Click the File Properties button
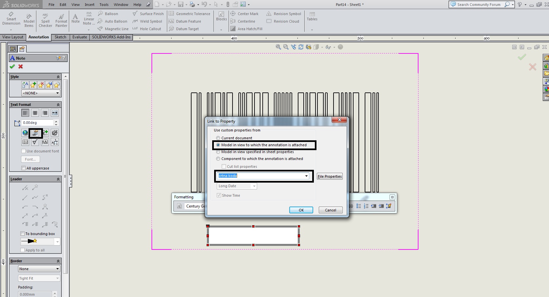 click(x=330, y=176)
